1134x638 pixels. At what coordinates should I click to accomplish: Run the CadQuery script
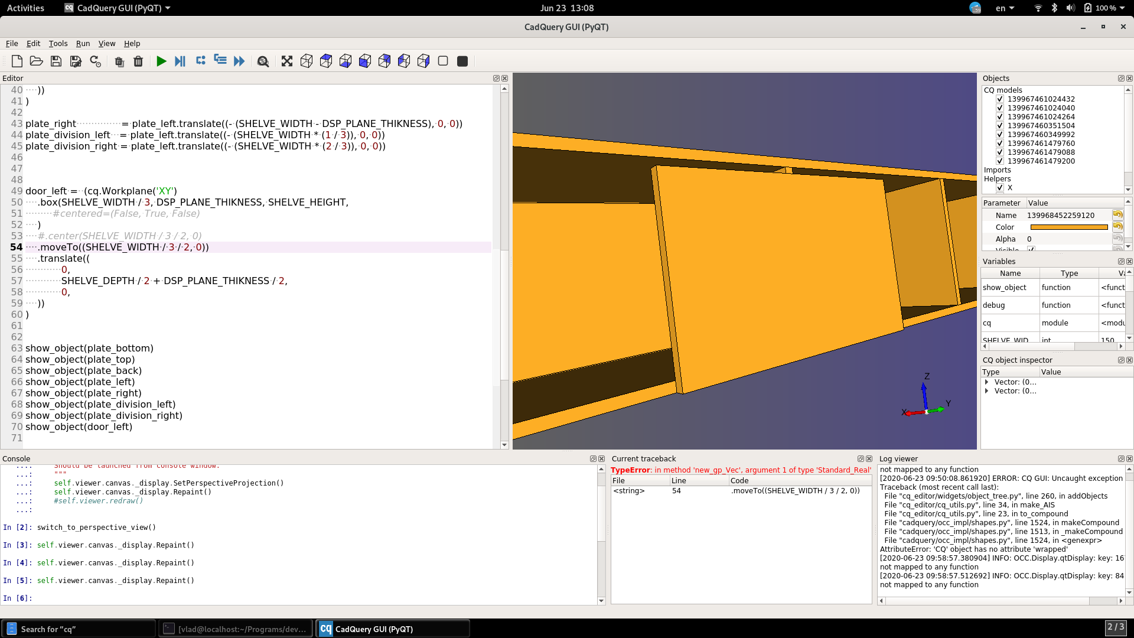[162, 61]
